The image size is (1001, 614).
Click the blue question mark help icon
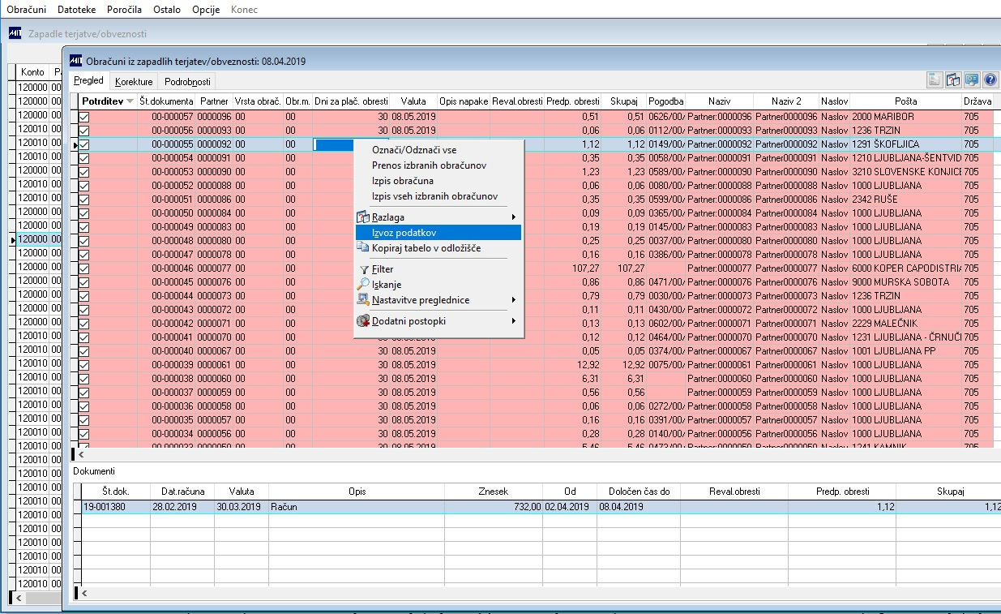tap(989, 79)
